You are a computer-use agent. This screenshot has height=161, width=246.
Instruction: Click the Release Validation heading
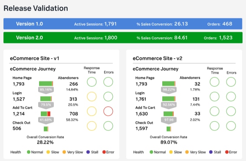click(x=36, y=8)
